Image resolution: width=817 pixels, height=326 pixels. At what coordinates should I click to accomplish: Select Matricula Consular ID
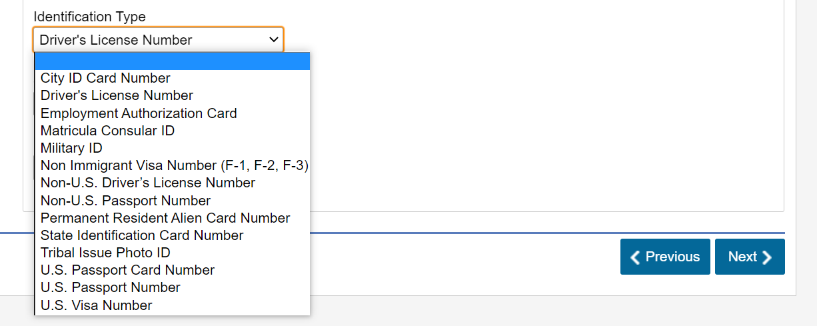pos(173,131)
